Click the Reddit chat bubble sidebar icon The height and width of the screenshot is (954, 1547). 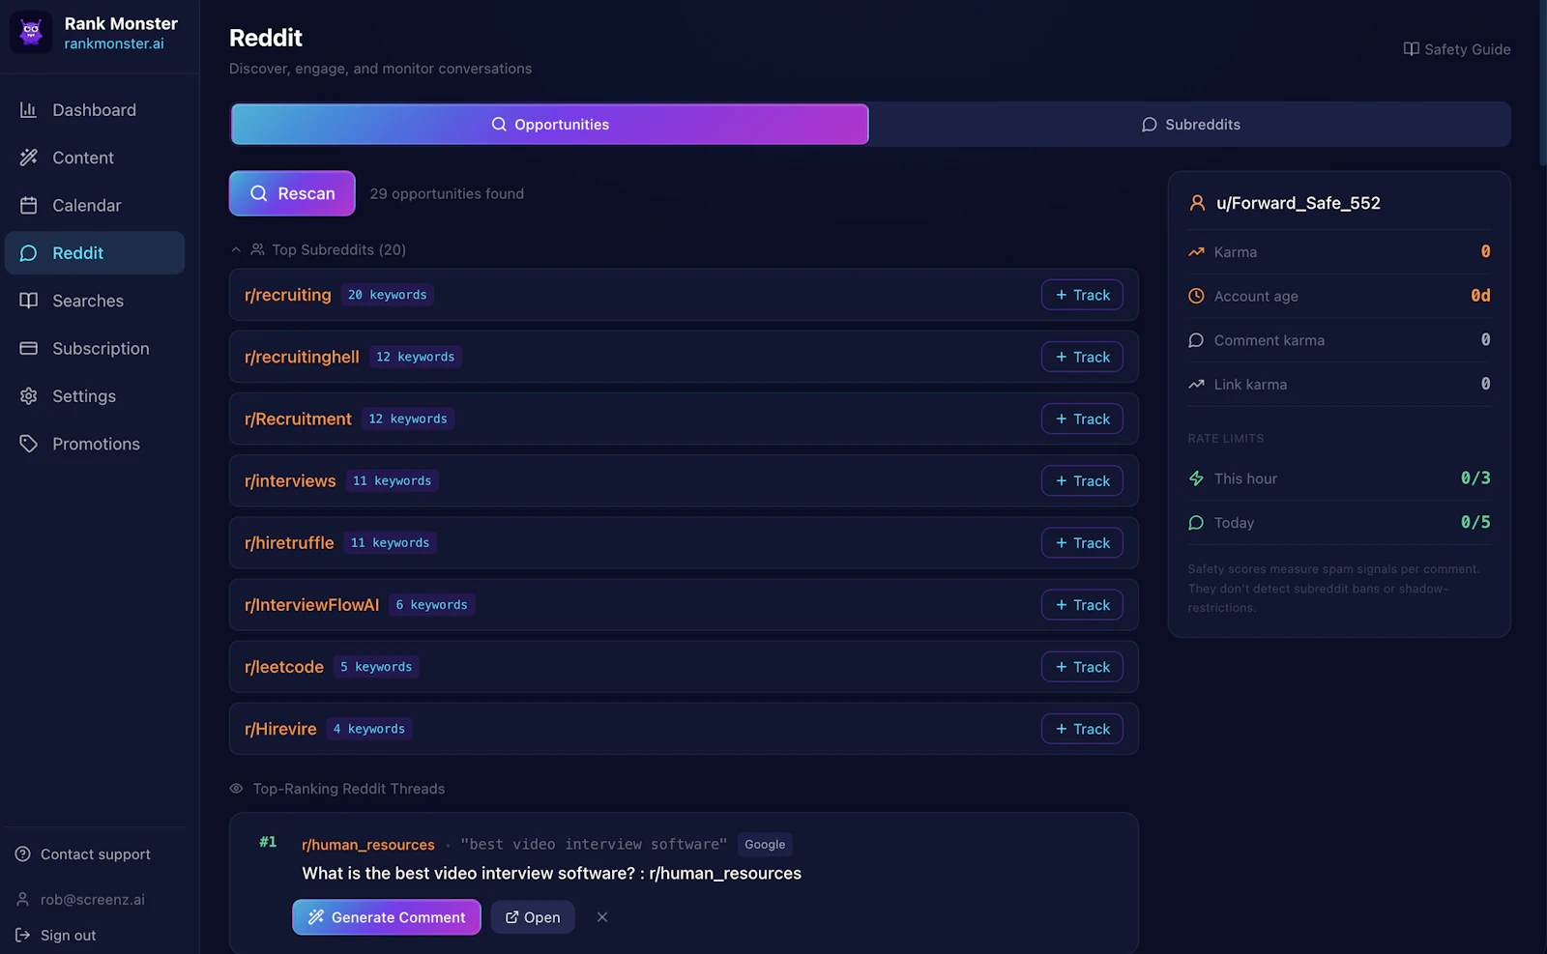28,253
